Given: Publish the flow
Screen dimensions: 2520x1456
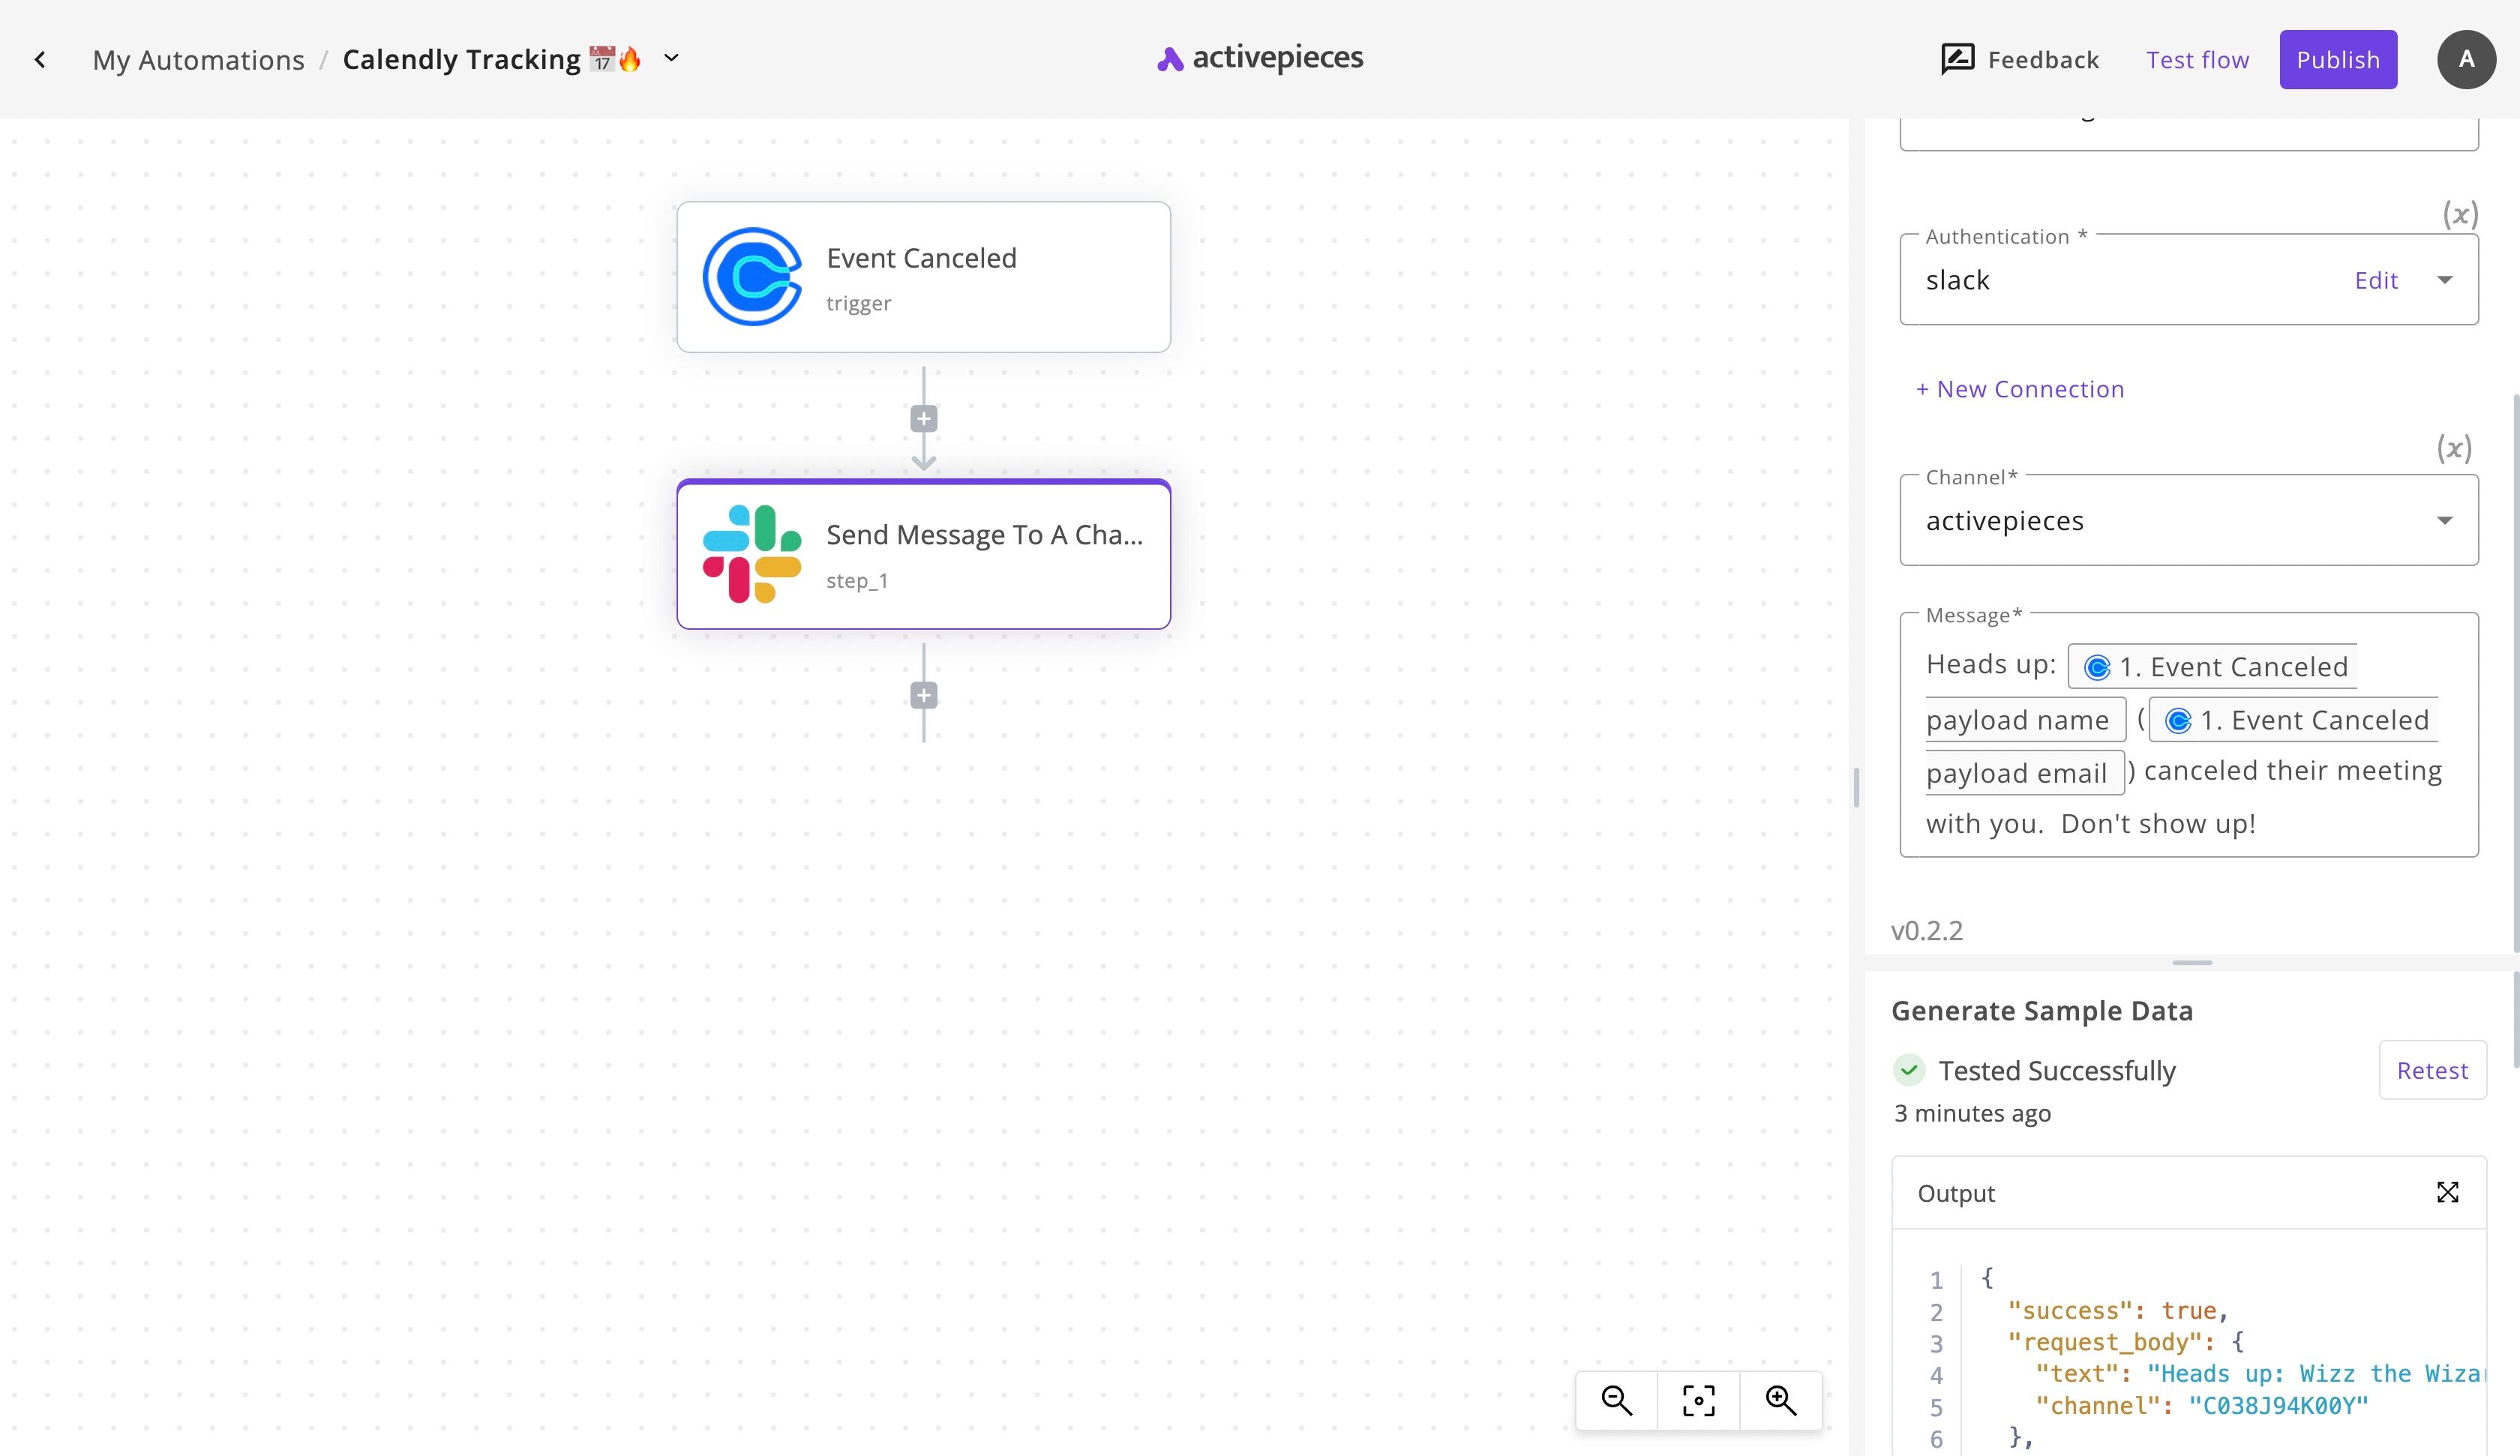Looking at the screenshot, I should pyautogui.click(x=2338, y=60).
